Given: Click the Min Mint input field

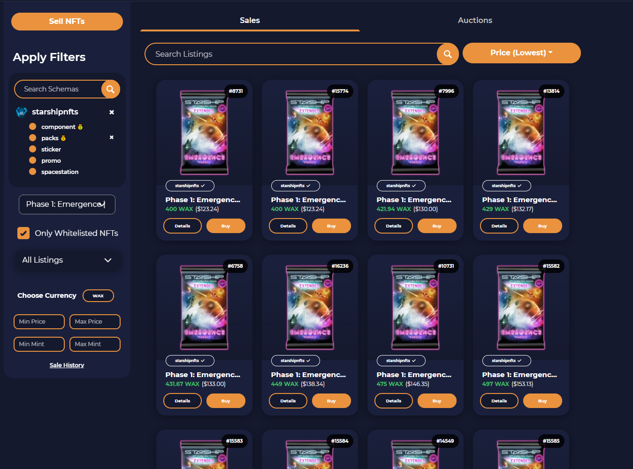Looking at the screenshot, I should click(39, 344).
